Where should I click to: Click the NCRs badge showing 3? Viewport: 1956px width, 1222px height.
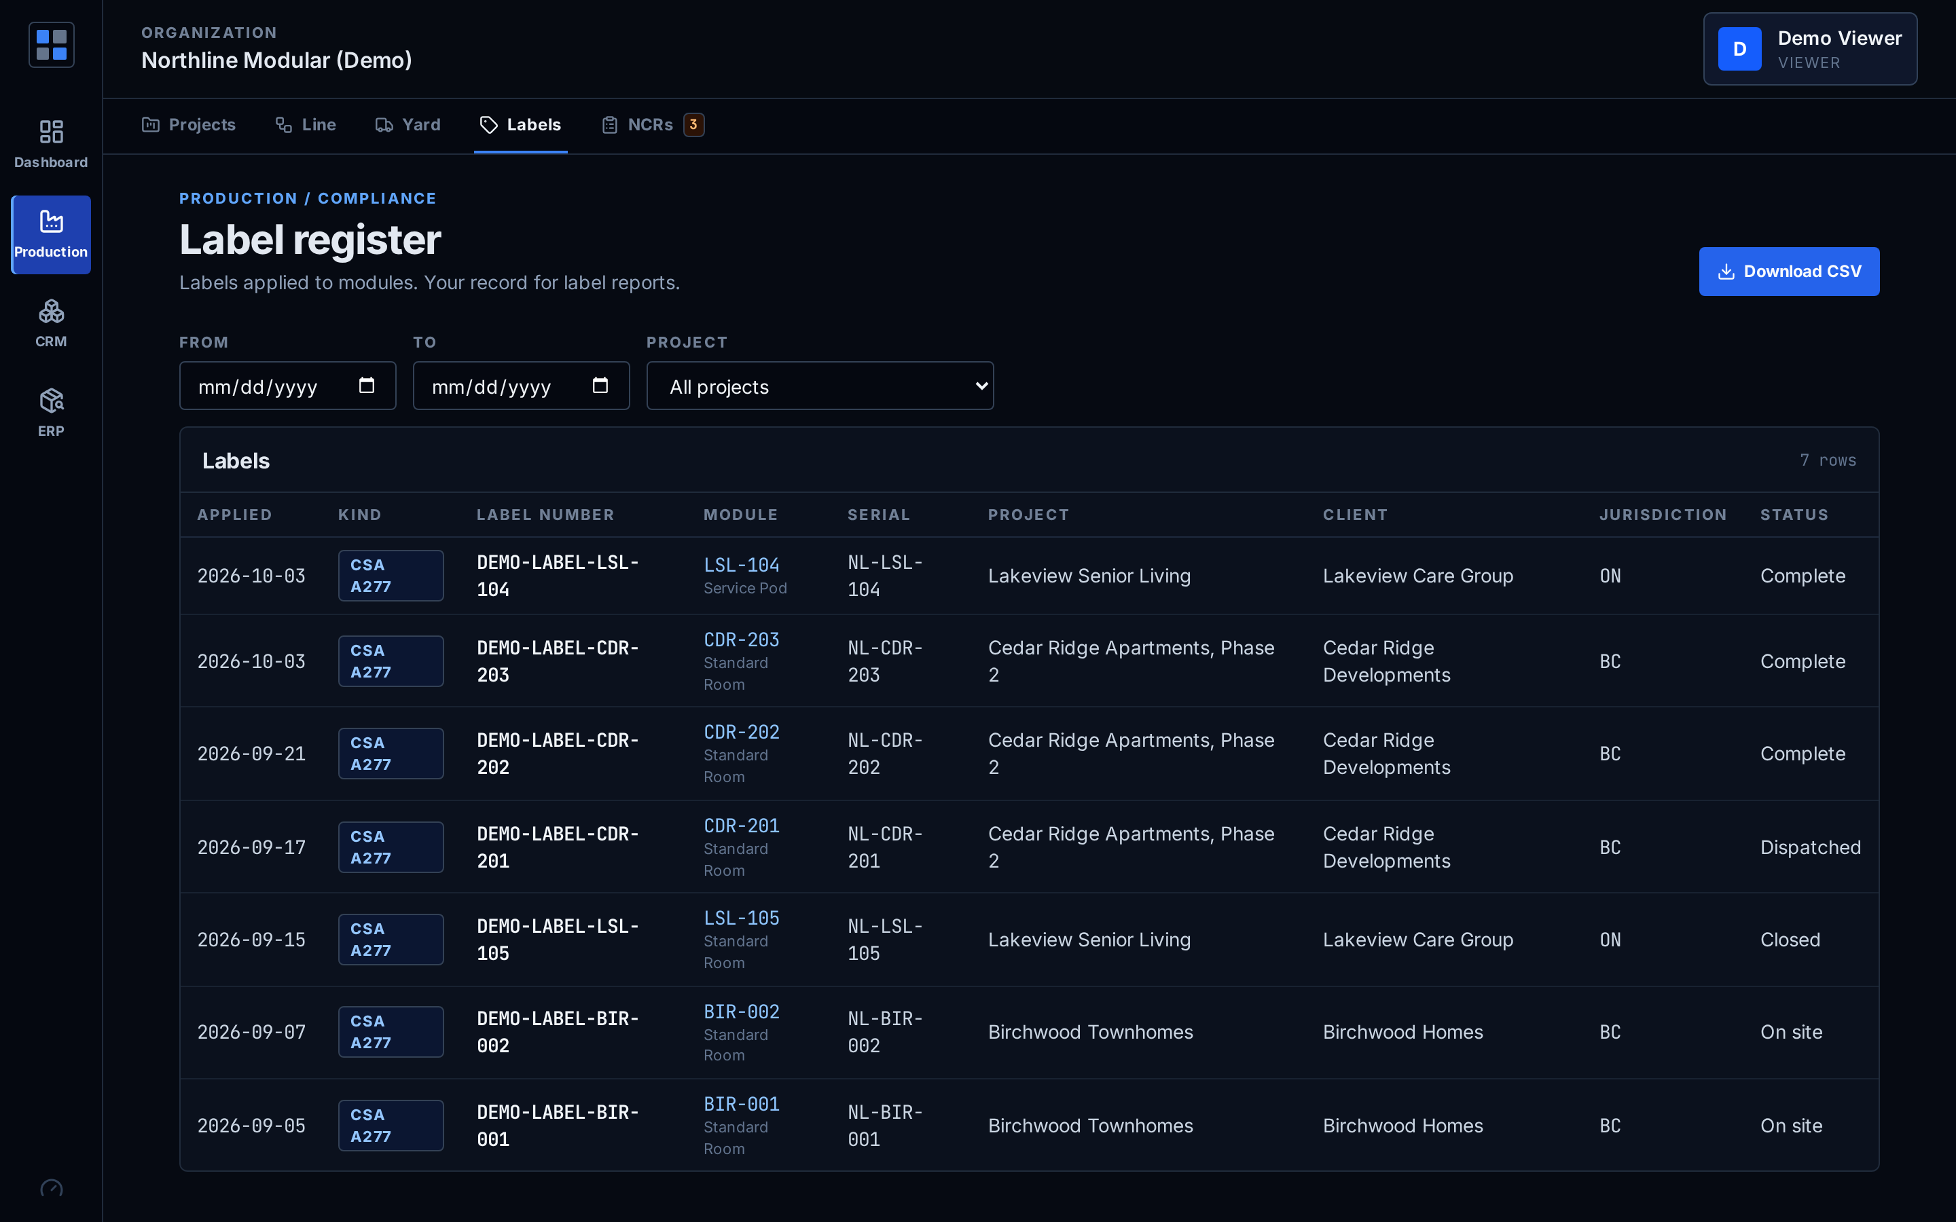pos(693,124)
